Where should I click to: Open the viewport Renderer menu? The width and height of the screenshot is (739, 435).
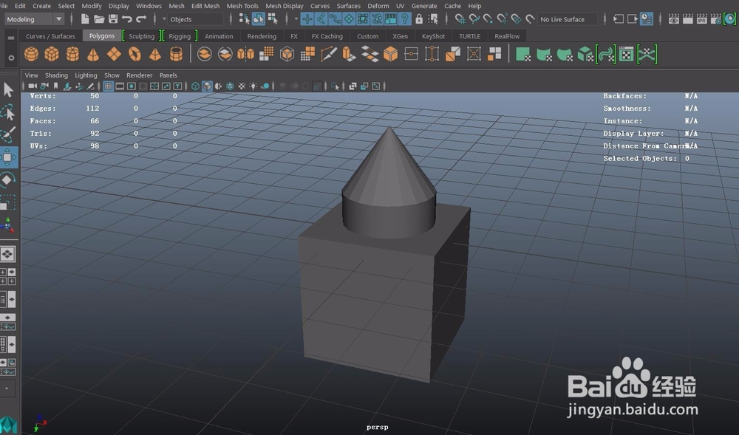point(140,75)
